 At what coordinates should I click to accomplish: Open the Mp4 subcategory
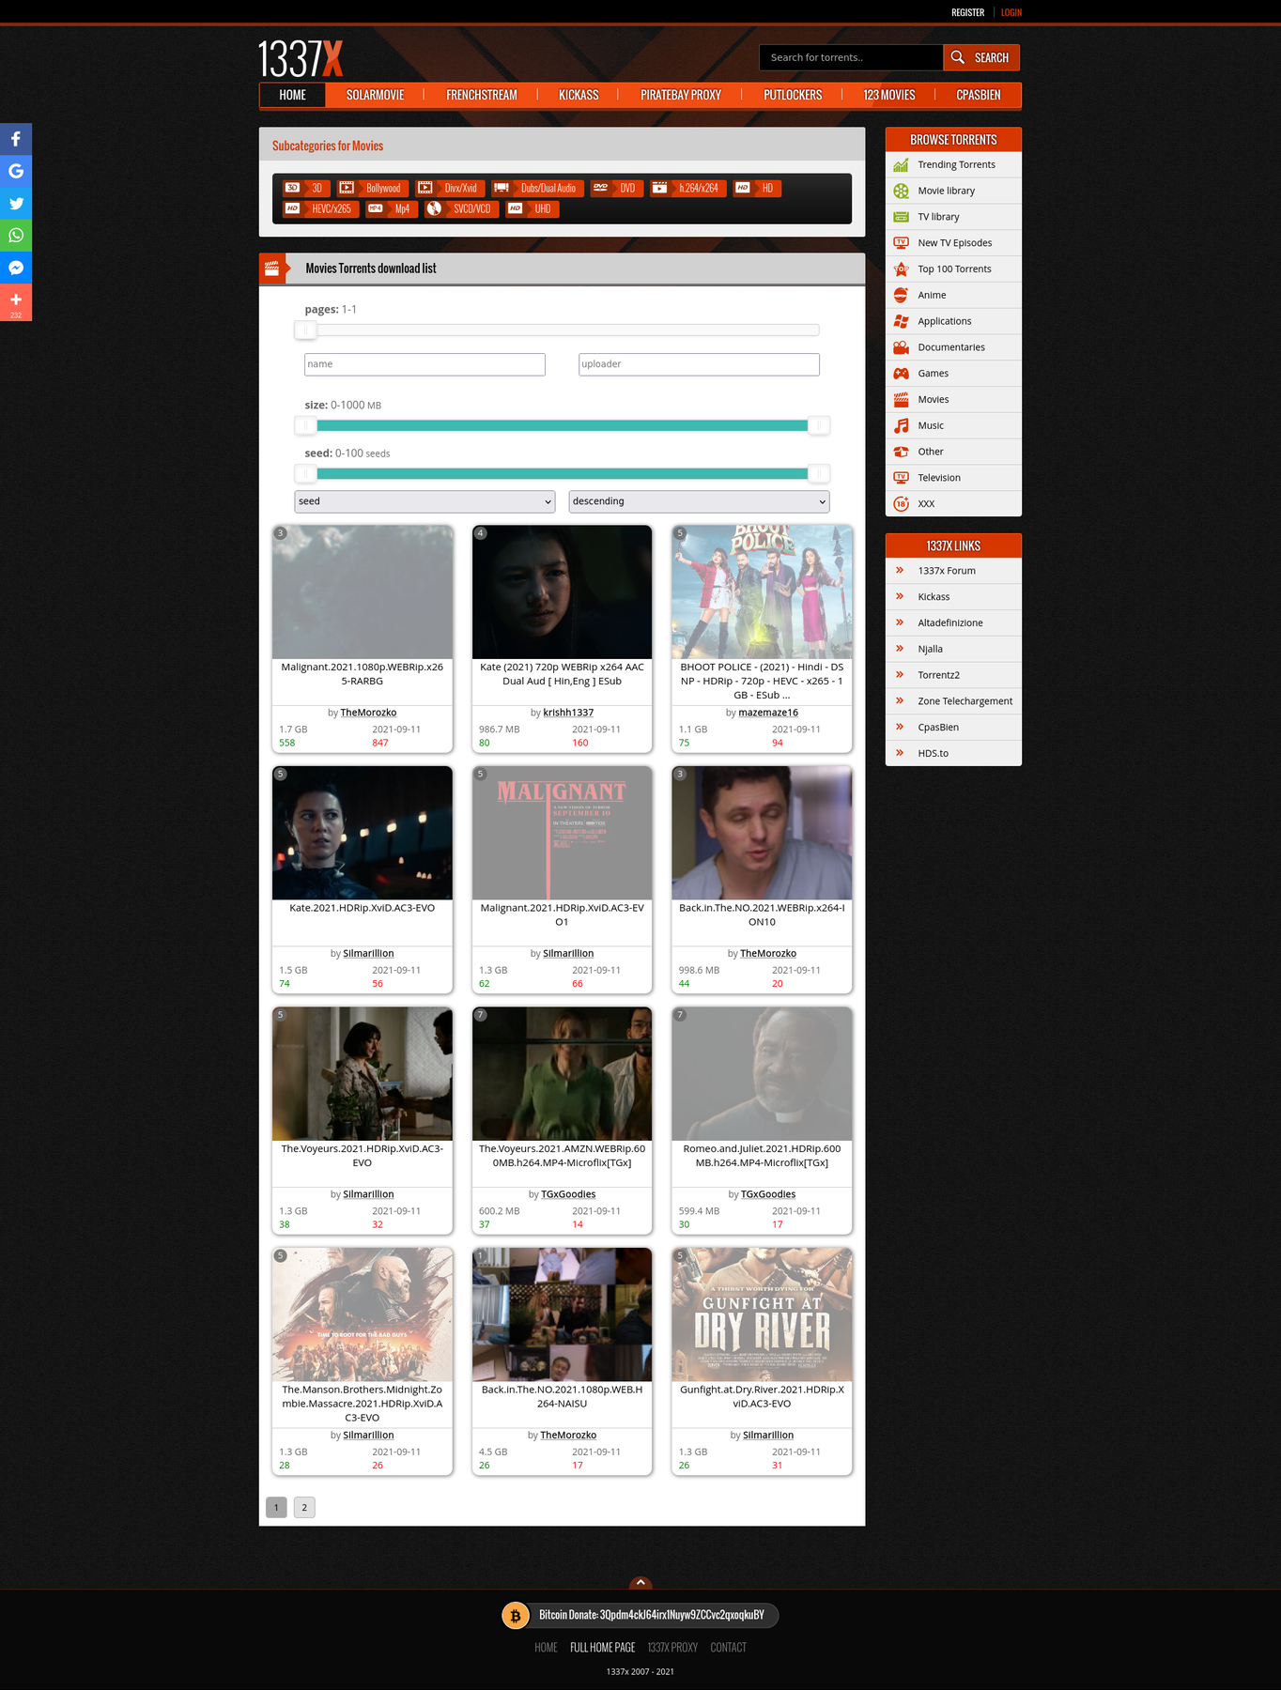click(391, 208)
